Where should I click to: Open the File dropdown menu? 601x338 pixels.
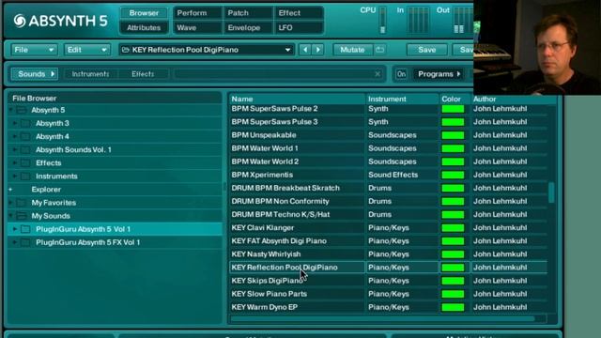(34, 50)
